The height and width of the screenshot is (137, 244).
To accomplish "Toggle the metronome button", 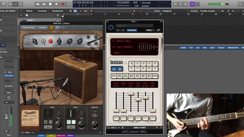I will [197, 4].
